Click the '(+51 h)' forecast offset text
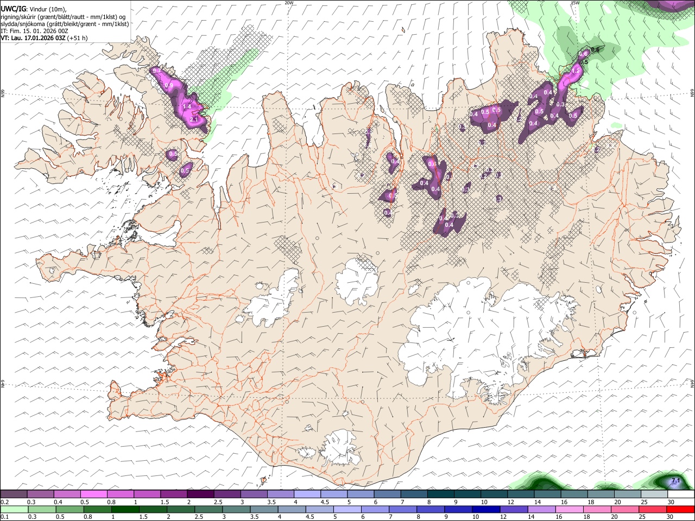Viewport: 695px width, 521px height. (77, 38)
